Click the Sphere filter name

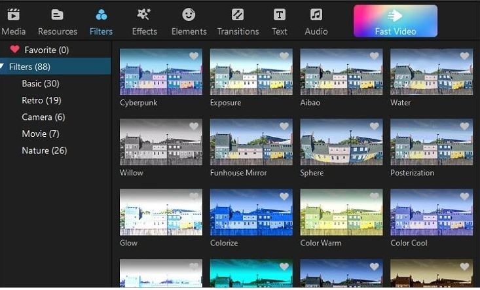pyautogui.click(x=312, y=173)
